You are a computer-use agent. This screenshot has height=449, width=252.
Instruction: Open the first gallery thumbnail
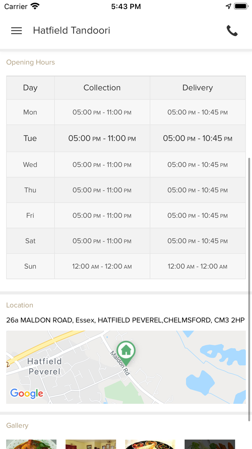(31, 444)
